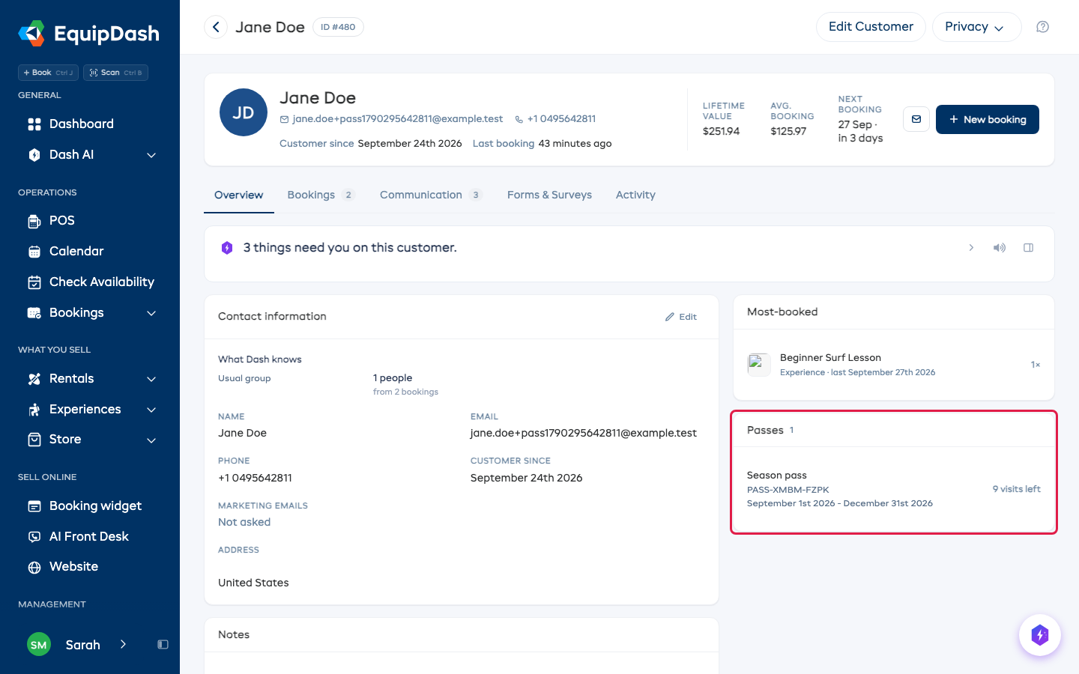Switch to the Communication tab
The height and width of the screenshot is (674, 1079).
(431, 195)
